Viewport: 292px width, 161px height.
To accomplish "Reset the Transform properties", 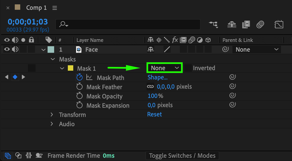I will point(154,114).
